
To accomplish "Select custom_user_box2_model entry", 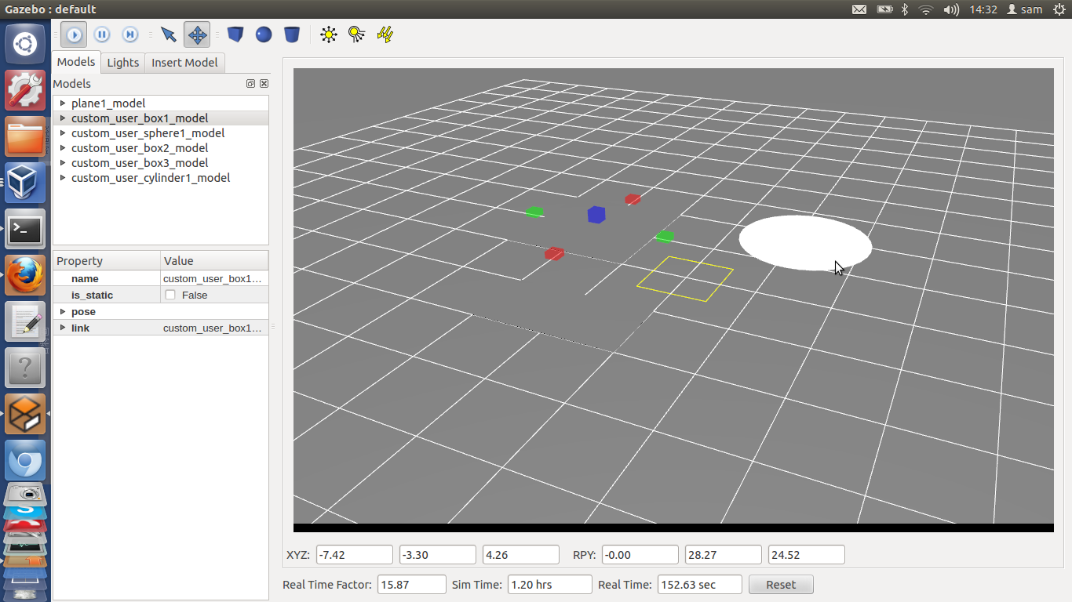I will tap(140, 147).
